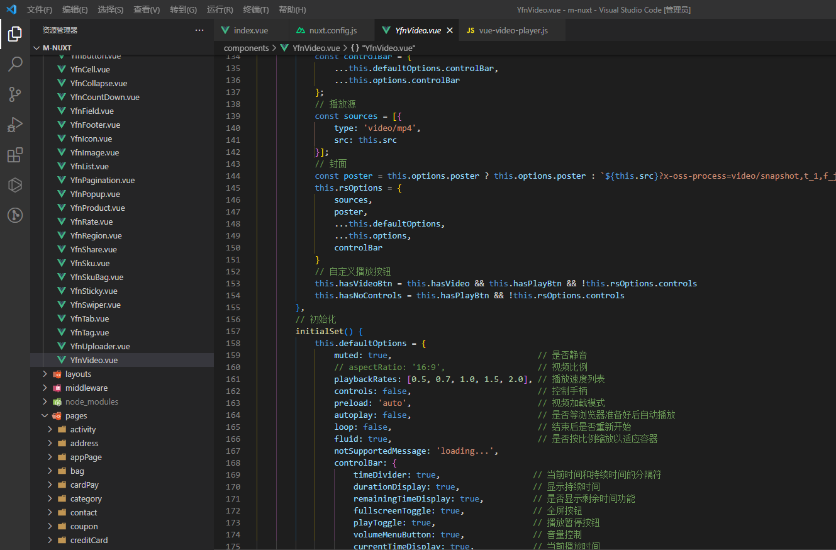
Task: Click the components breadcrumb segment
Action: tap(246, 48)
